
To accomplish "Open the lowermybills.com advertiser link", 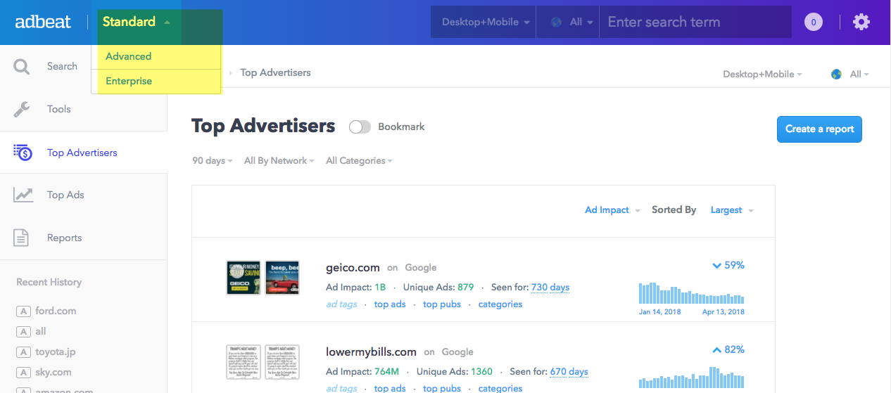I will point(371,352).
